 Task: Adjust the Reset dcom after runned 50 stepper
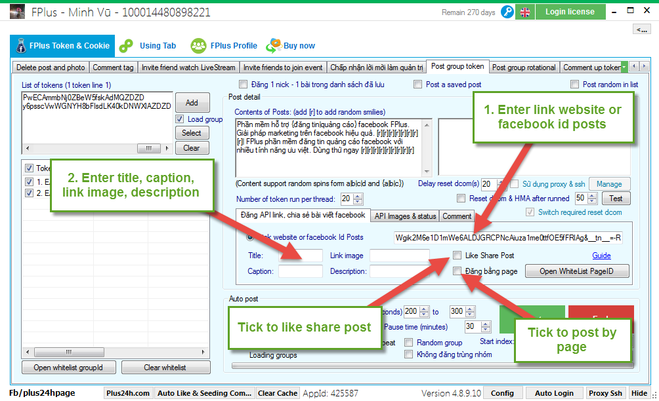tap(592, 198)
